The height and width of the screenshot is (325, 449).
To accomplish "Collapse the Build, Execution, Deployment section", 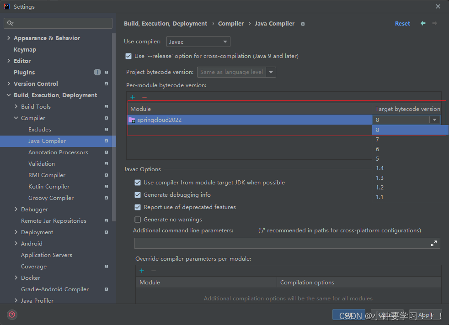I will [9, 95].
